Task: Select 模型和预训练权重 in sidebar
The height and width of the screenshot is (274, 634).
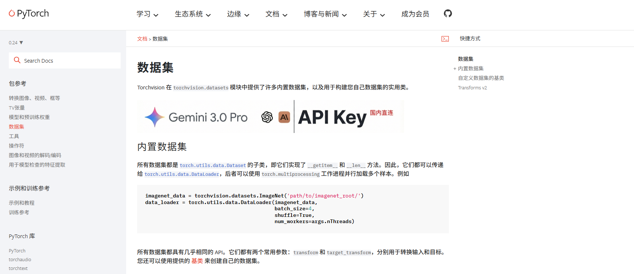Action: pyautogui.click(x=29, y=117)
